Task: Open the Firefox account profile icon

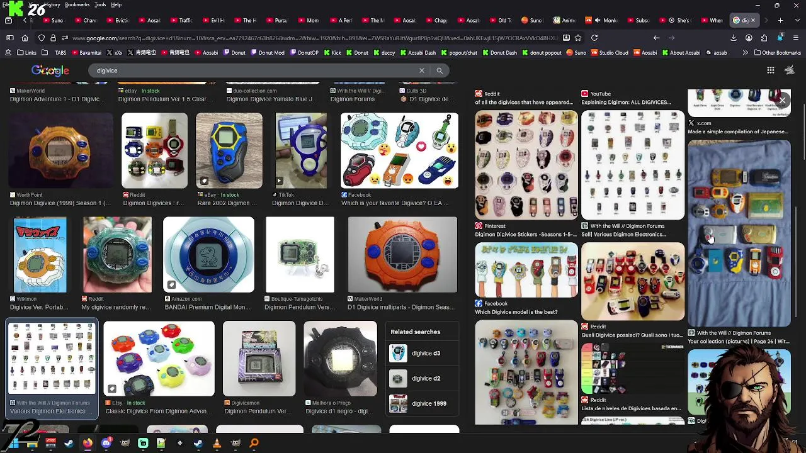Action: pos(749,38)
